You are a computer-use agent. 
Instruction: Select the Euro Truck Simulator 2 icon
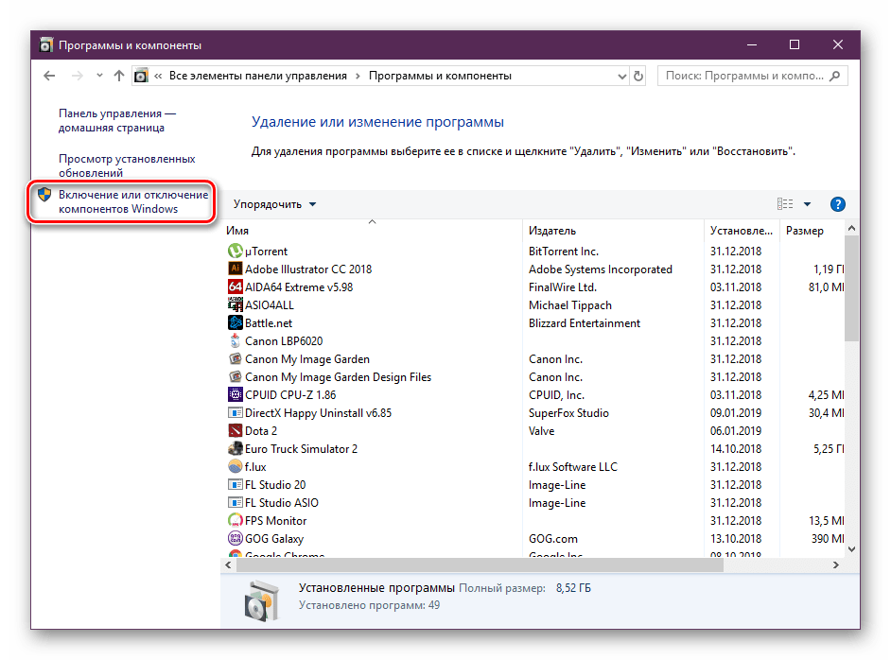click(x=236, y=449)
